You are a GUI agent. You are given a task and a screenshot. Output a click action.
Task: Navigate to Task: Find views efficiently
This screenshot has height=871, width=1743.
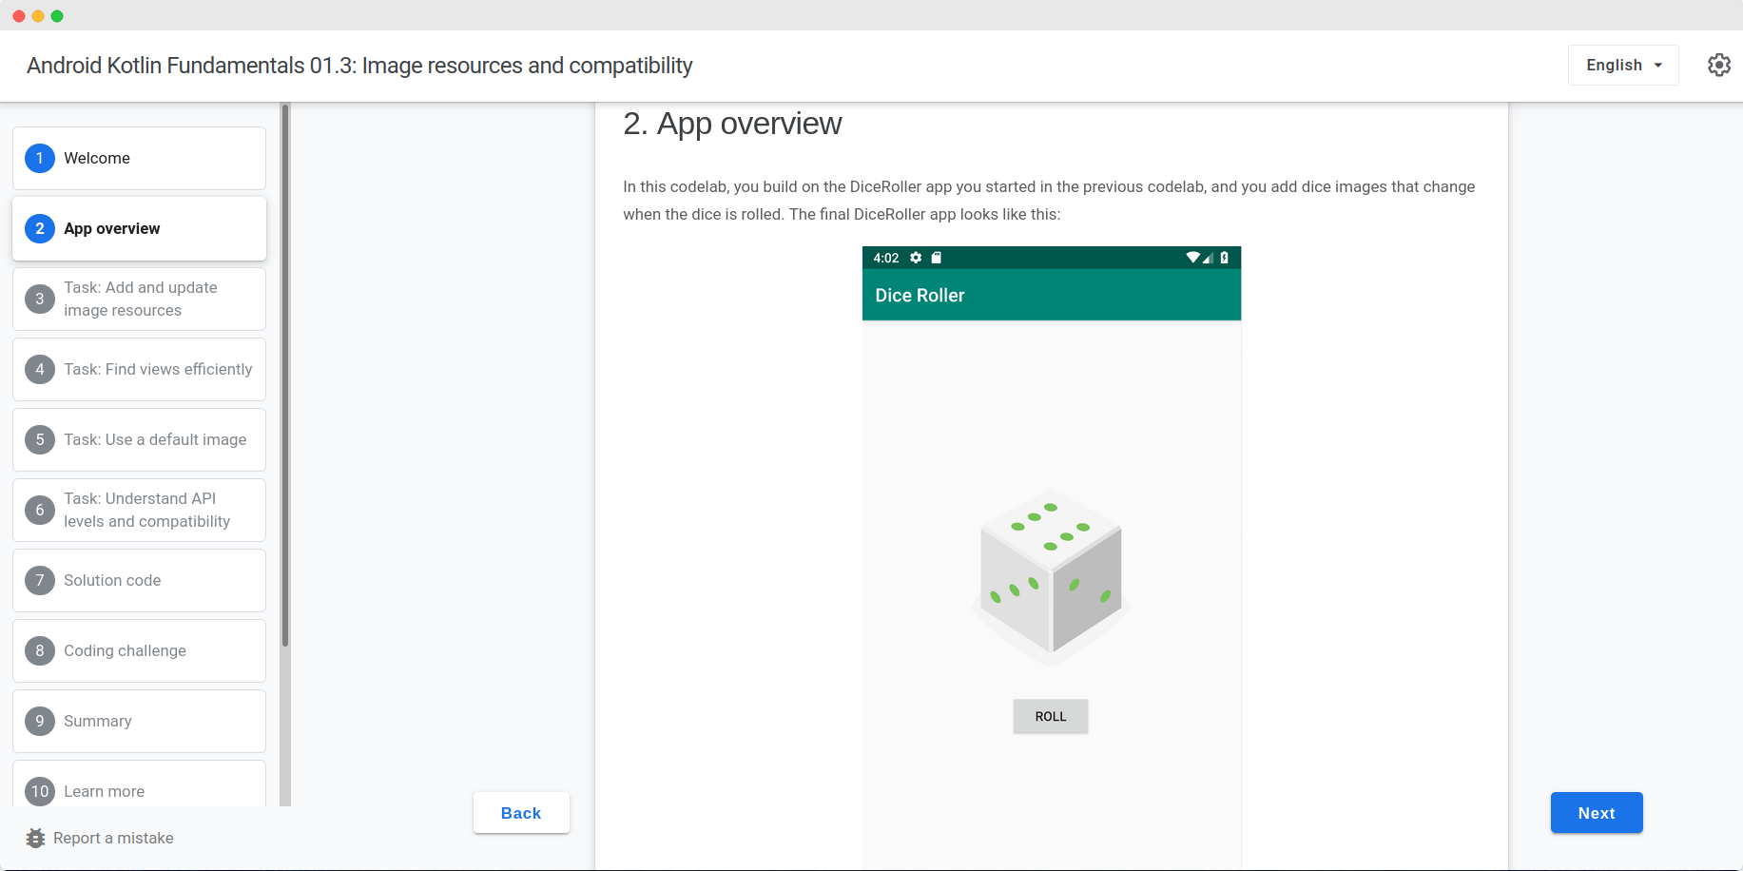139,369
